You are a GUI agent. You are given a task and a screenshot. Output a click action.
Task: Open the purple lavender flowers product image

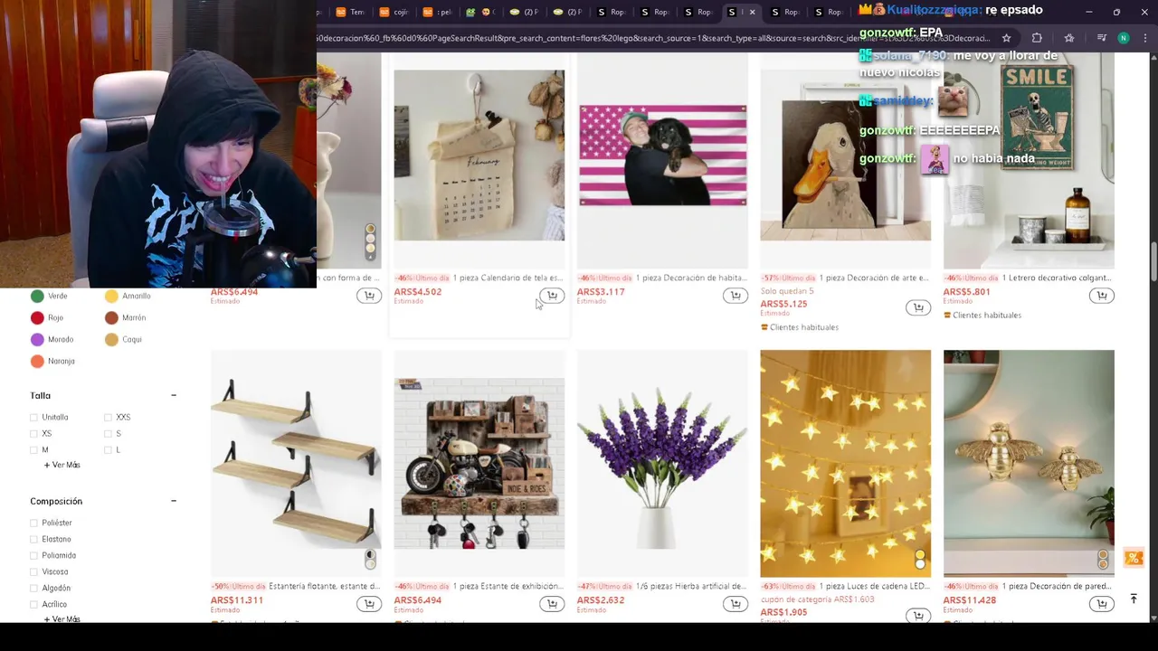tap(662, 463)
